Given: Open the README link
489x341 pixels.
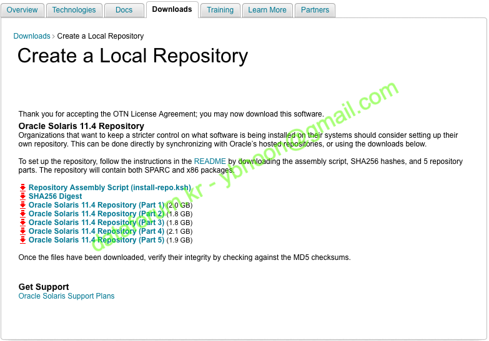Looking at the screenshot, I should pyautogui.click(x=210, y=161).
